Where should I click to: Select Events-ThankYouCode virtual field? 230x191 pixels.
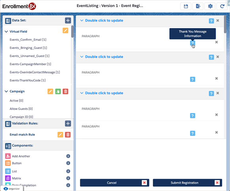tap(28, 80)
